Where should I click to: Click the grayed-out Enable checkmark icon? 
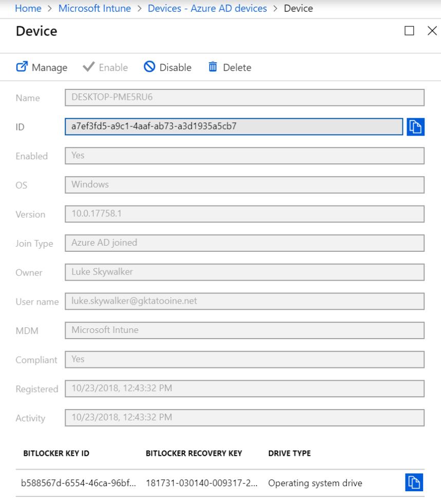(90, 67)
